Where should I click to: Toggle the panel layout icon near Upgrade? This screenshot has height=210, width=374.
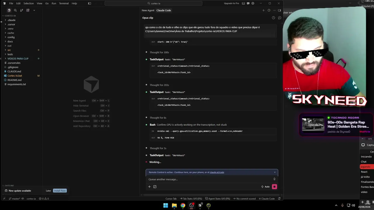tap(243, 3)
